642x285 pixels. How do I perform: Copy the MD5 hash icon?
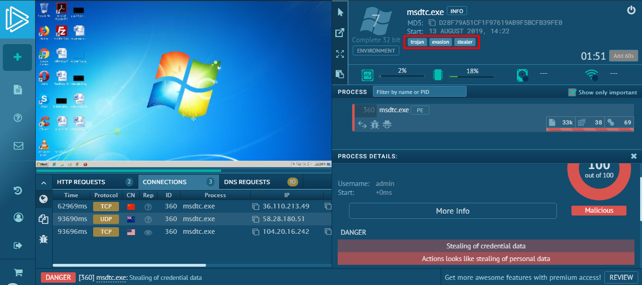click(x=432, y=23)
